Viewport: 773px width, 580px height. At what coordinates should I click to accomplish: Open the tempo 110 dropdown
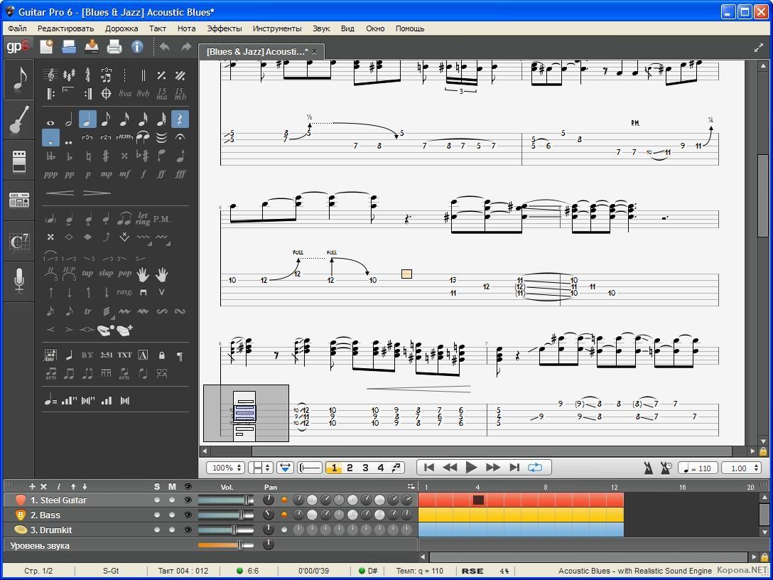698,468
